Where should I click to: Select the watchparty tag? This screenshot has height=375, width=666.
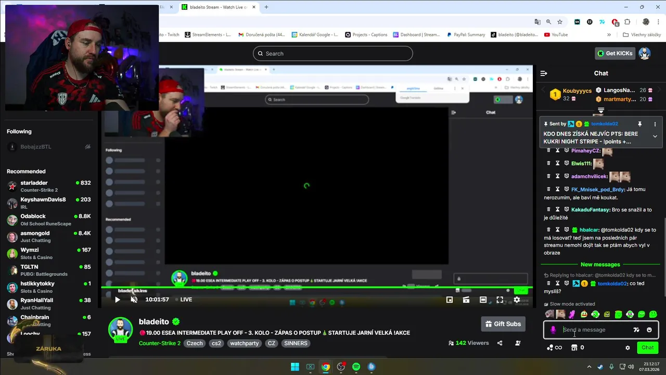[244, 343]
